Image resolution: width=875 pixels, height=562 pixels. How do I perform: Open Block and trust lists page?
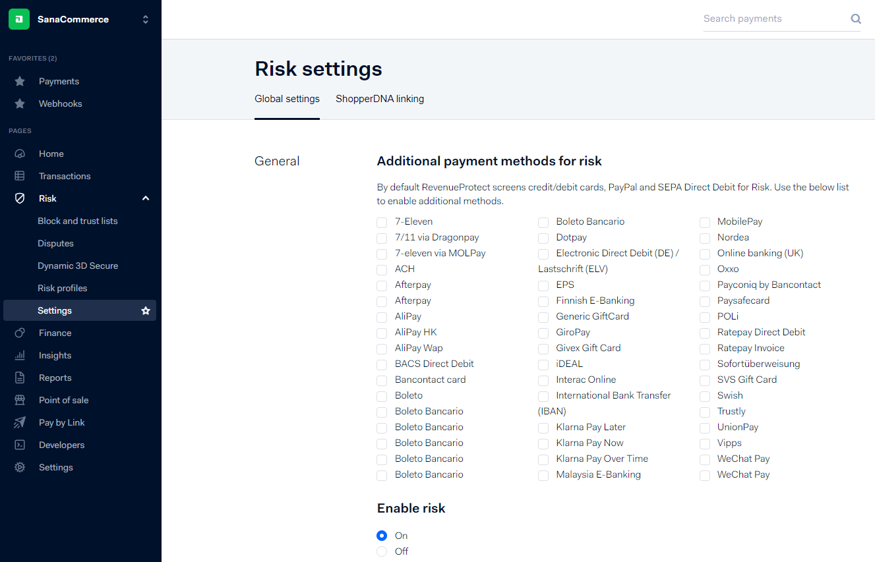tap(78, 221)
